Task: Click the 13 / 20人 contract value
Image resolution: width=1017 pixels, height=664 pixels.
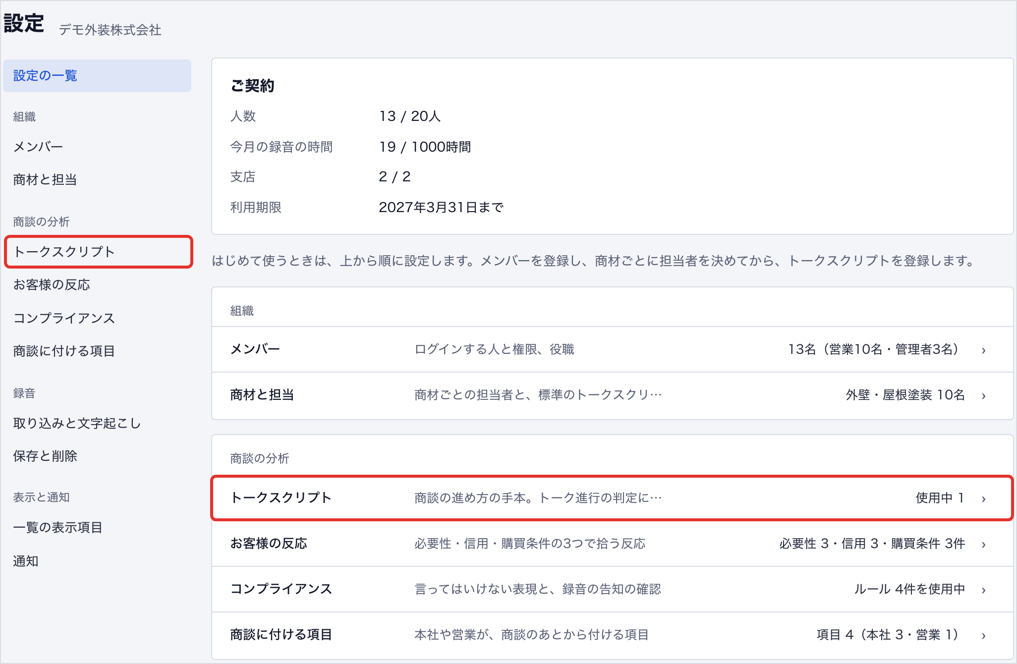Action: pos(410,116)
